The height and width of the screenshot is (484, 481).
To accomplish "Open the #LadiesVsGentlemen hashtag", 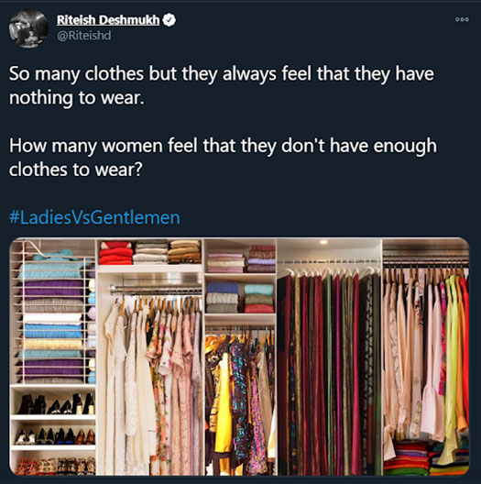I will coord(94,217).
